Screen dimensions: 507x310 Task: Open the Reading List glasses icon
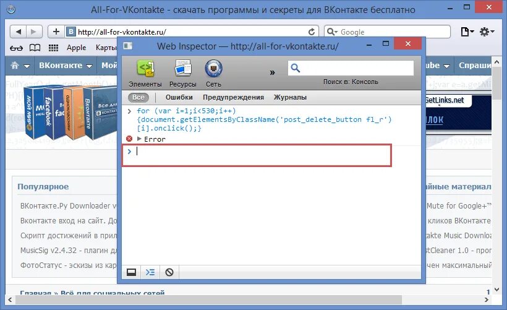(x=16, y=48)
